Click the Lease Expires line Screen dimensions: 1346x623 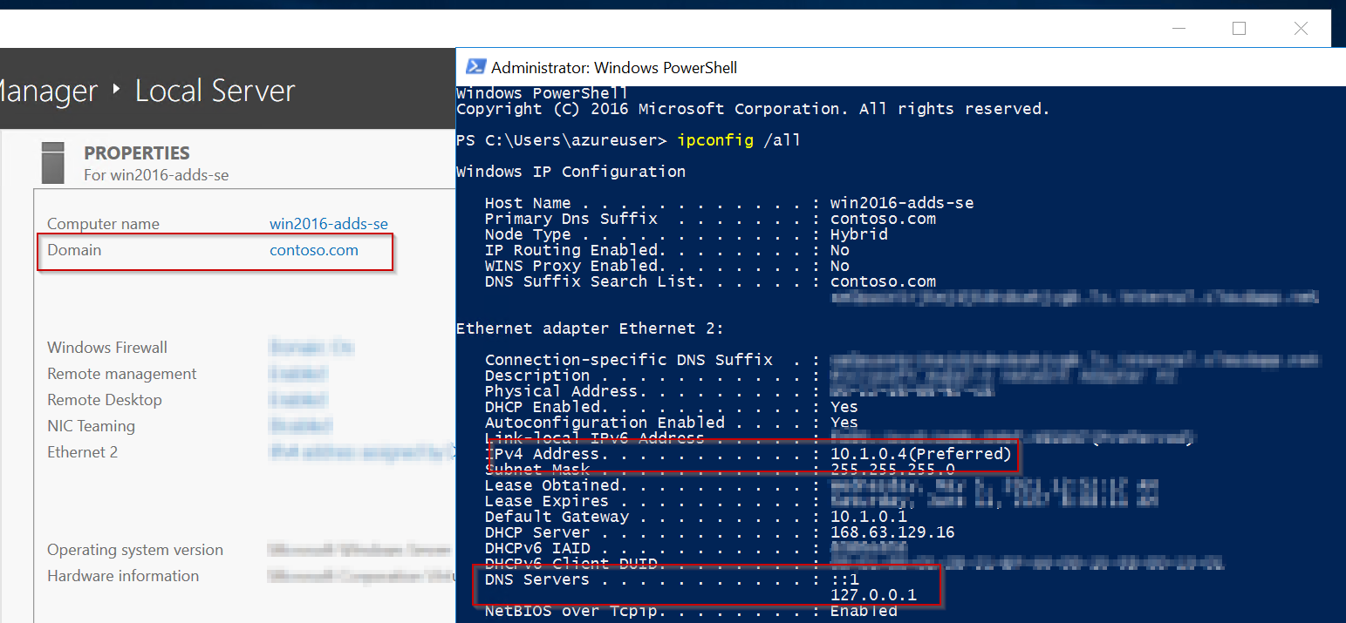(820, 501)
